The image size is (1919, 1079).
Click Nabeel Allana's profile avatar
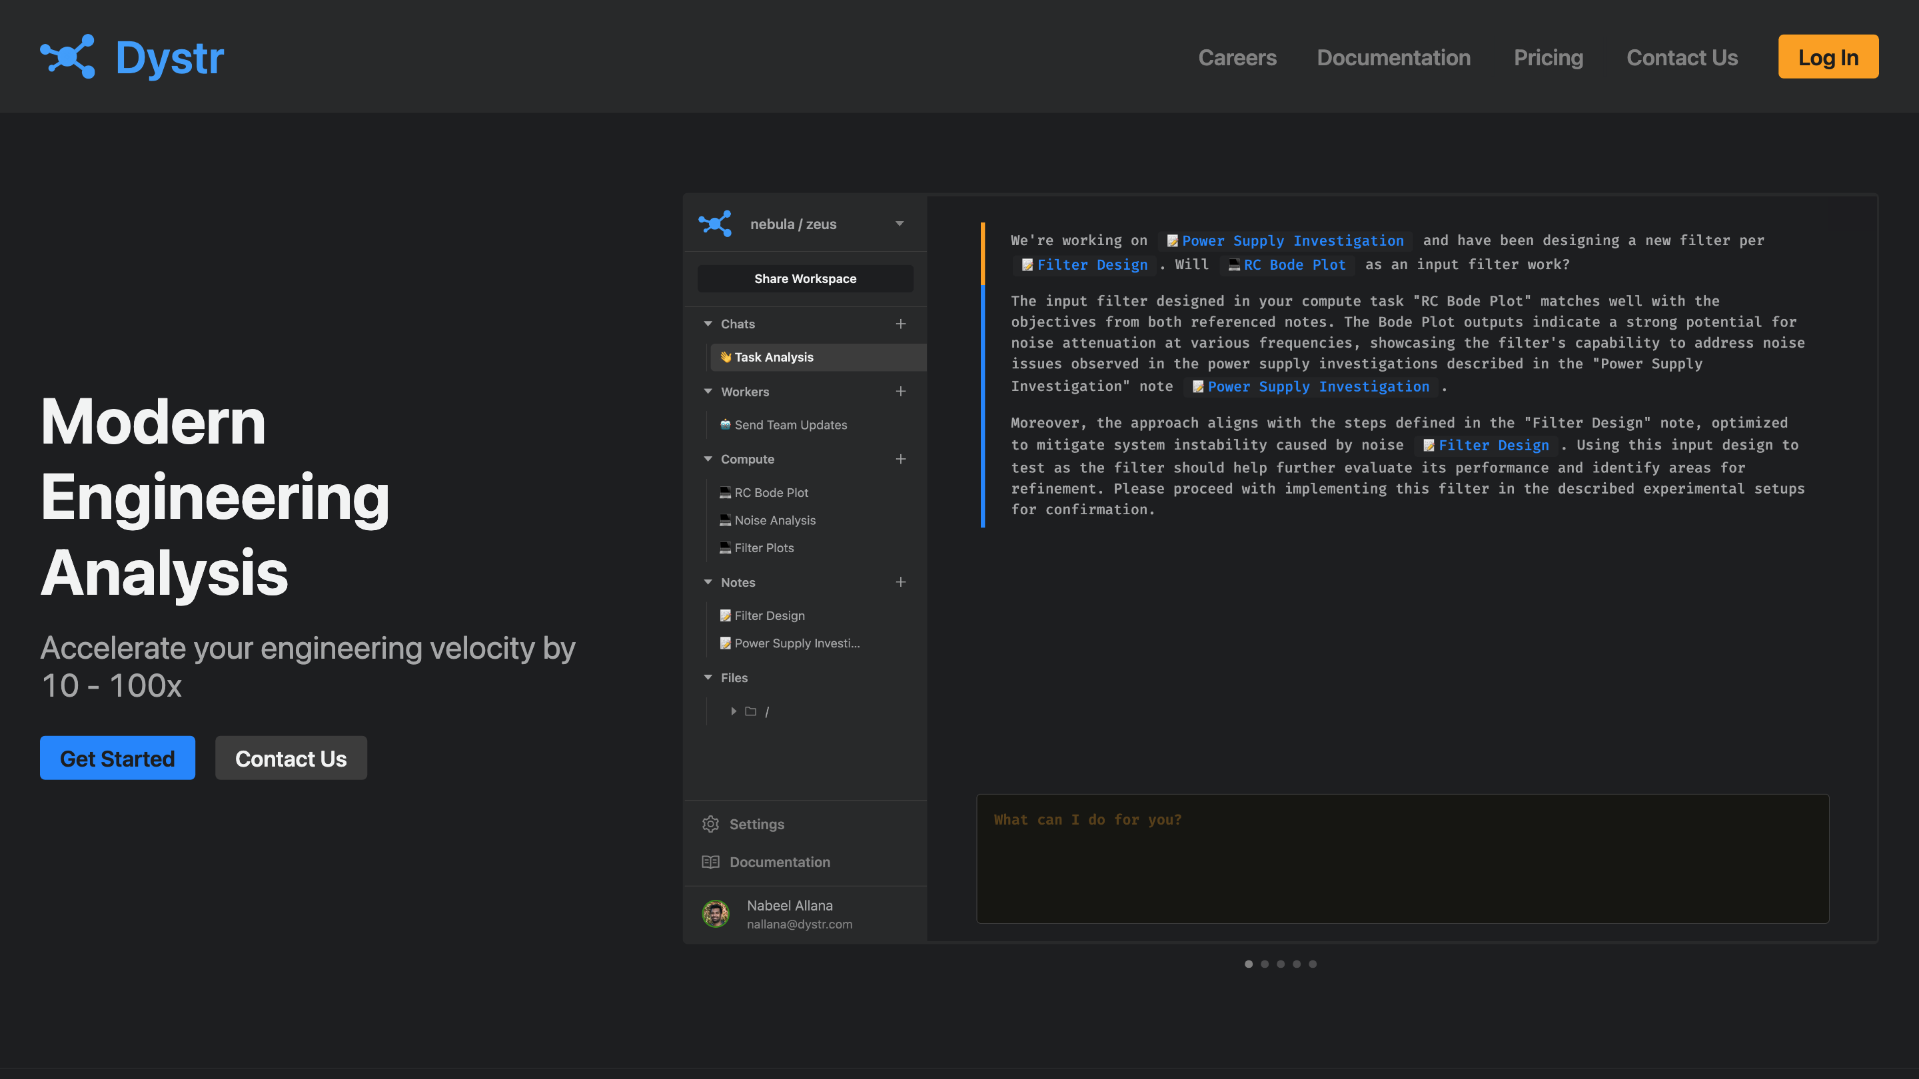point(716,914)
